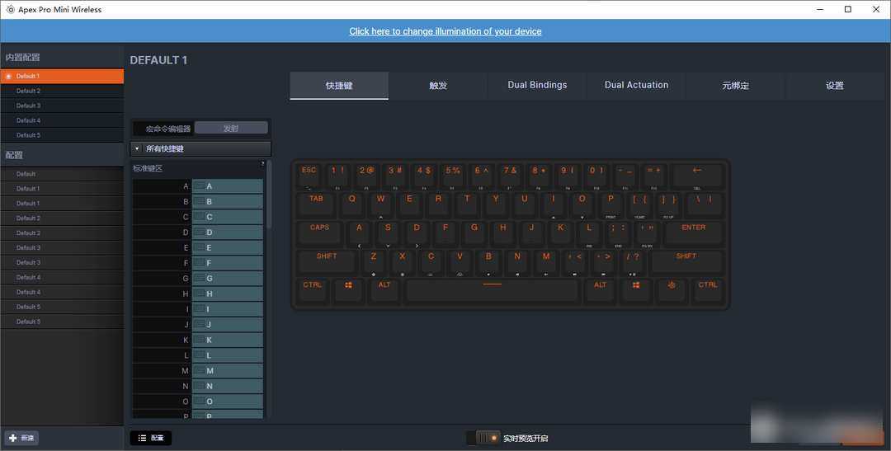This screenshot has height=451, width=891.
Task: Open the 所有快捷键 dropdown
Action: (200, 148)
